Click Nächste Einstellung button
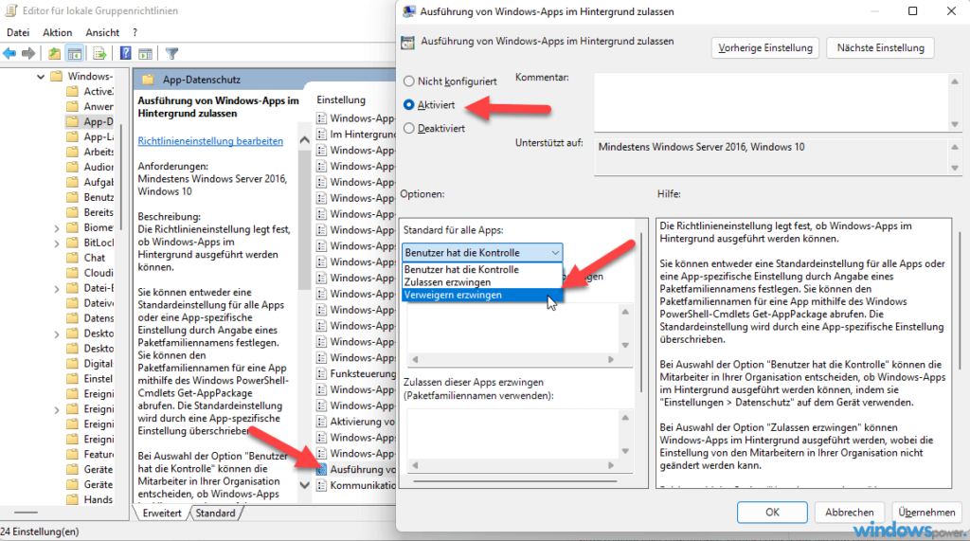This screenshot has height=541, width=970. pos(880,47)
